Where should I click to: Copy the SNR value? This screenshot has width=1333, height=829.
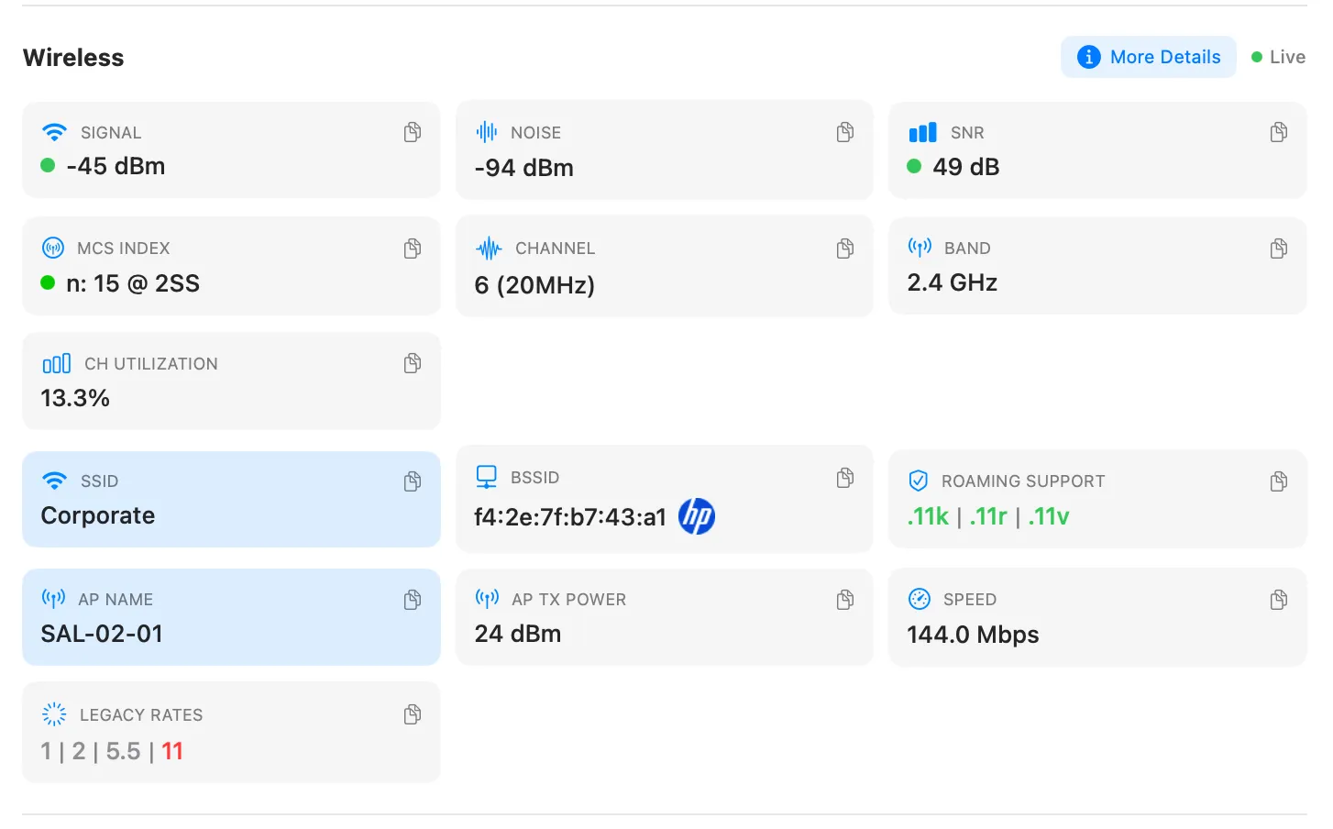point(1278,133)
